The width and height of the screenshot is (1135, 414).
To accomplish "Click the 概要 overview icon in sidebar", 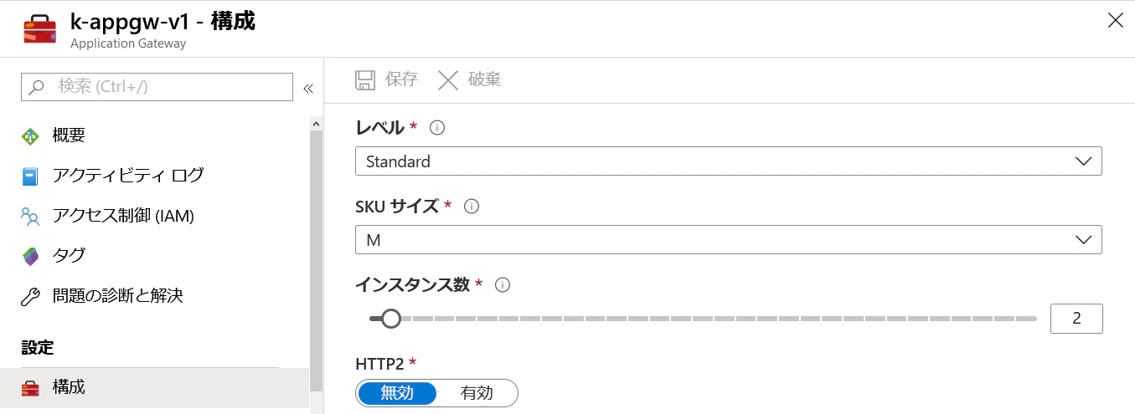I will pos(30,135).
